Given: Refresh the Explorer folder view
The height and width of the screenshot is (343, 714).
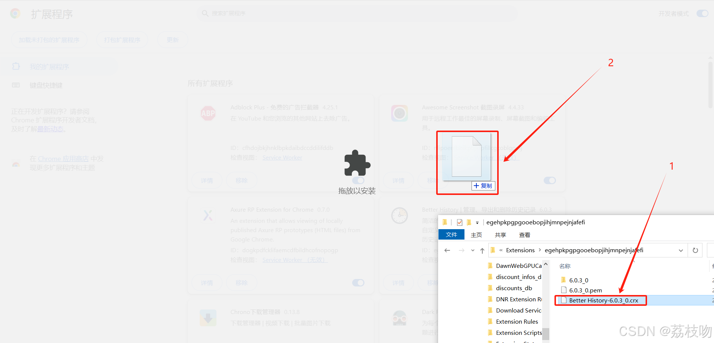Looking at the screenshot, I should tap(695, 250).
